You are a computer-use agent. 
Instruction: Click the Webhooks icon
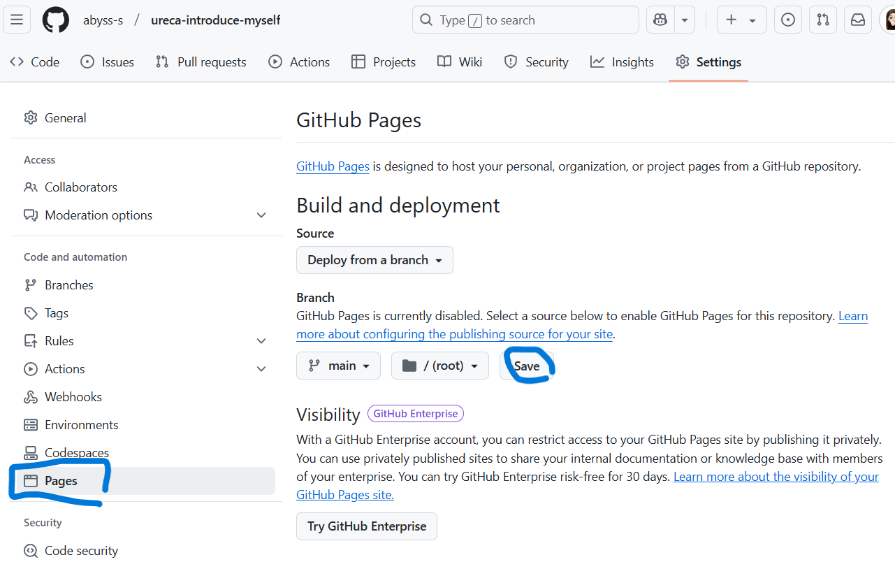click(30, 397)
